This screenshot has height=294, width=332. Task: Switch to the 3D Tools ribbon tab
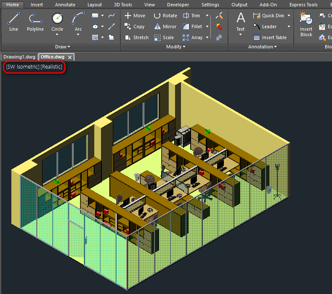tap(123, 5)
